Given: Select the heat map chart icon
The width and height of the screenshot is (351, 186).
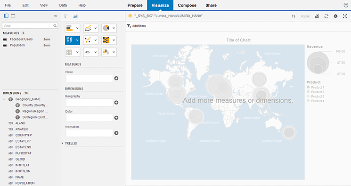Looking at the screenshot, I should pyautogui.click(x=106, y=40).
